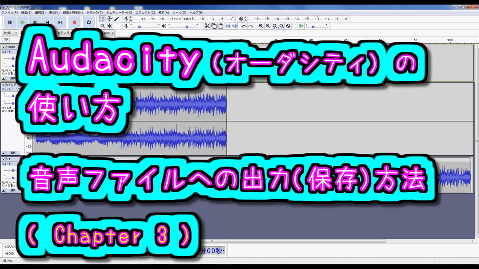Screen dimensions: 479x269
Task: Undo the last action
Action: point(244,26)
